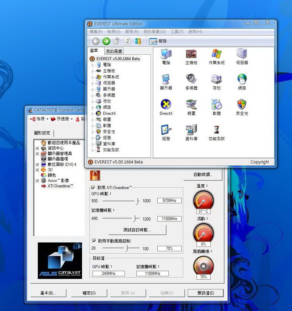Image resolution: width=292 pixels, height=311 pixels.
Task: Select 顏色 item in Catalyst tree
Action: [52, 175]
